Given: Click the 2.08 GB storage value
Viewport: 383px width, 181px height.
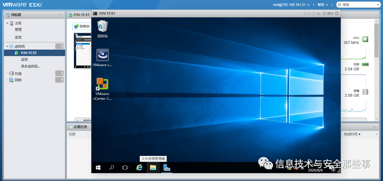Looking at the screenshot, I should pyautogui.click(x=352, y=95).
